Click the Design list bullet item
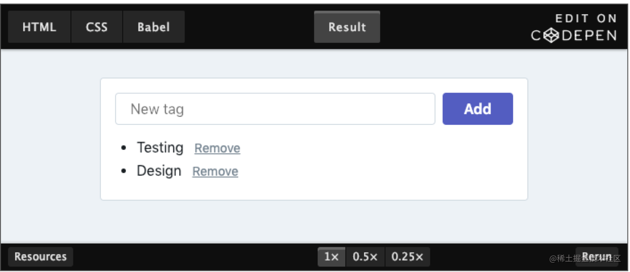 pos(158,171)
